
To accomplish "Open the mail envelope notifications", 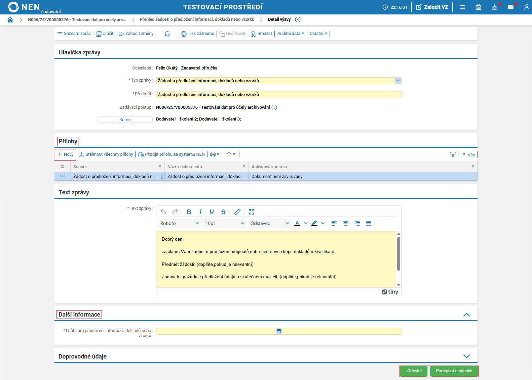I will 510,7.
